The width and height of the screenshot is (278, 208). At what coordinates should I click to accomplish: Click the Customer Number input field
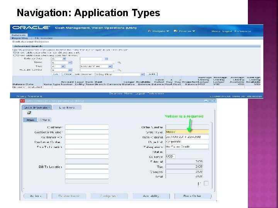[87, 132]
